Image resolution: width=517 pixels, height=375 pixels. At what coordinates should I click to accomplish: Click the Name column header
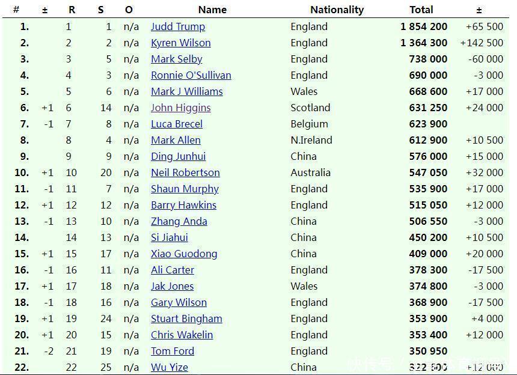click(212, 10)
